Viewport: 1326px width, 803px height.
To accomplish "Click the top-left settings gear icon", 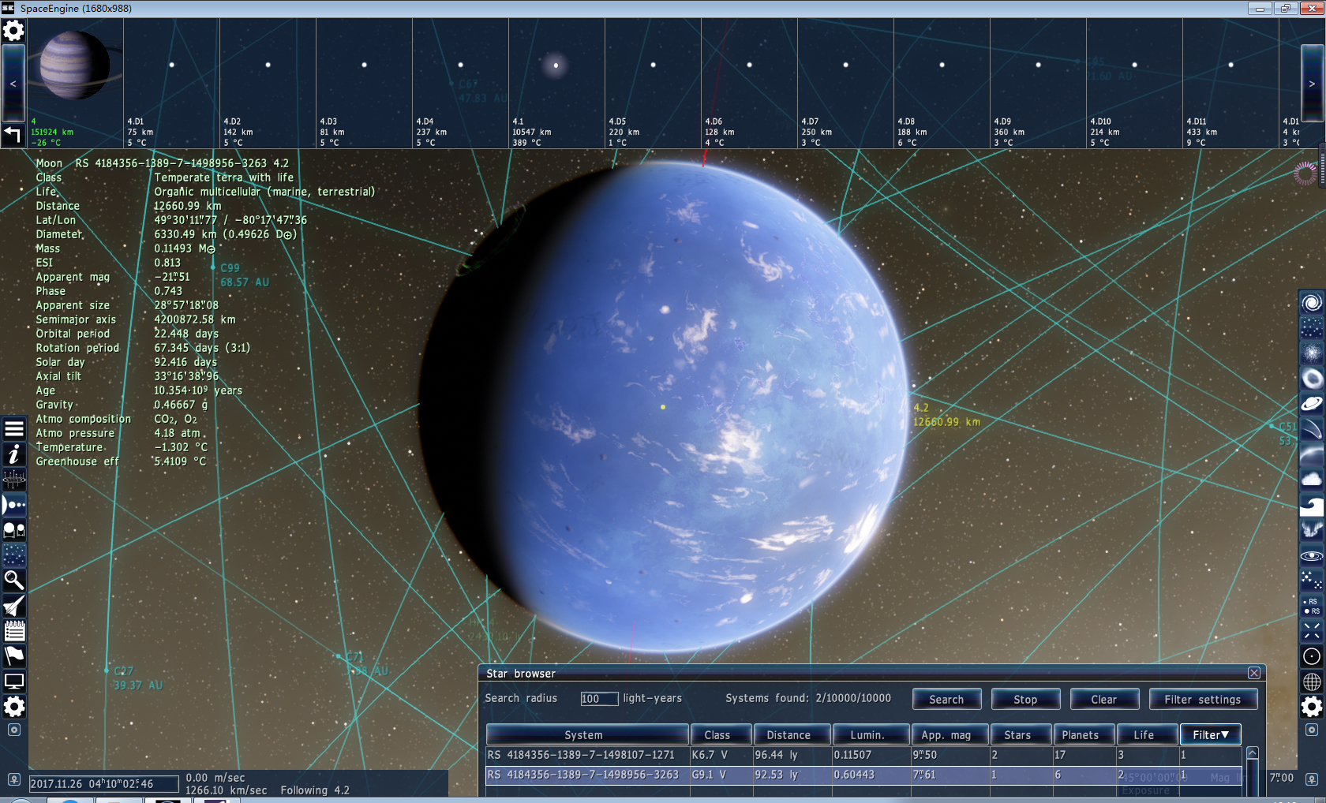I will (13, 31).
